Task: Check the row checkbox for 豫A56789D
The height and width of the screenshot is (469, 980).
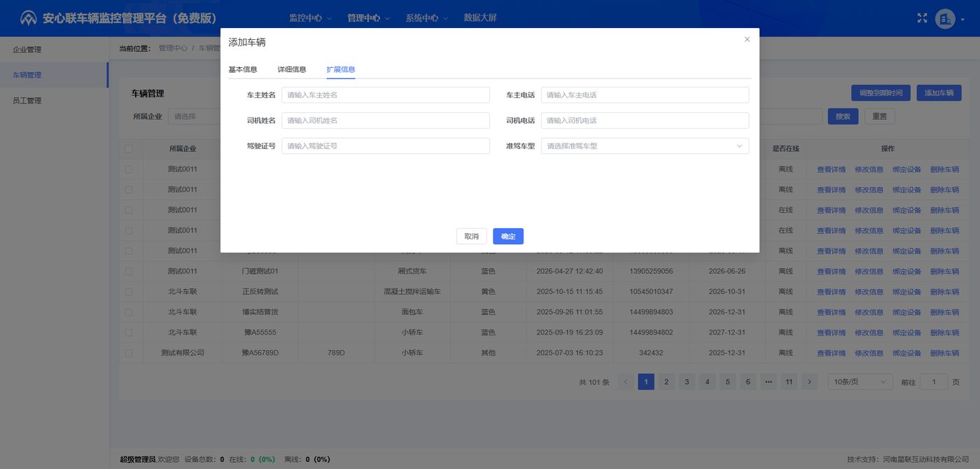Action: (128, 353)
